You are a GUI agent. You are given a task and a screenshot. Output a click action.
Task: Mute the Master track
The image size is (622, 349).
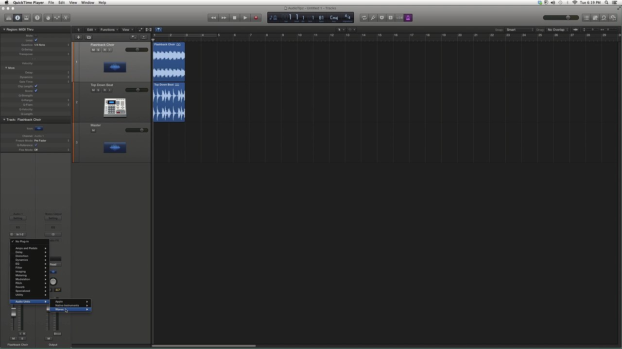click(93, 130)
